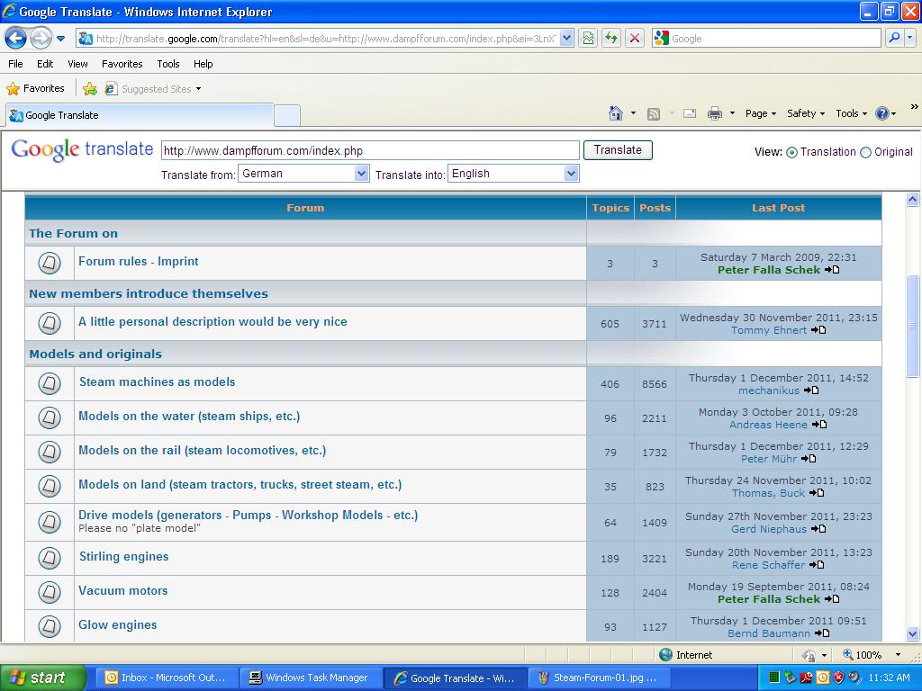This screenshot has width=922, height=691.
Task: Click the Refresh page icon
Action: coord(611,39)
